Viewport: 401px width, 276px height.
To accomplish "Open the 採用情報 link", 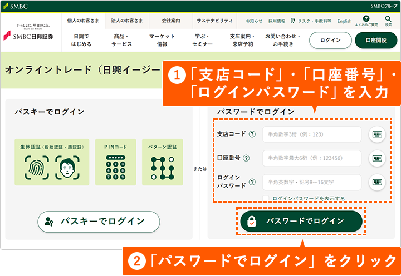I will point(277,21).
